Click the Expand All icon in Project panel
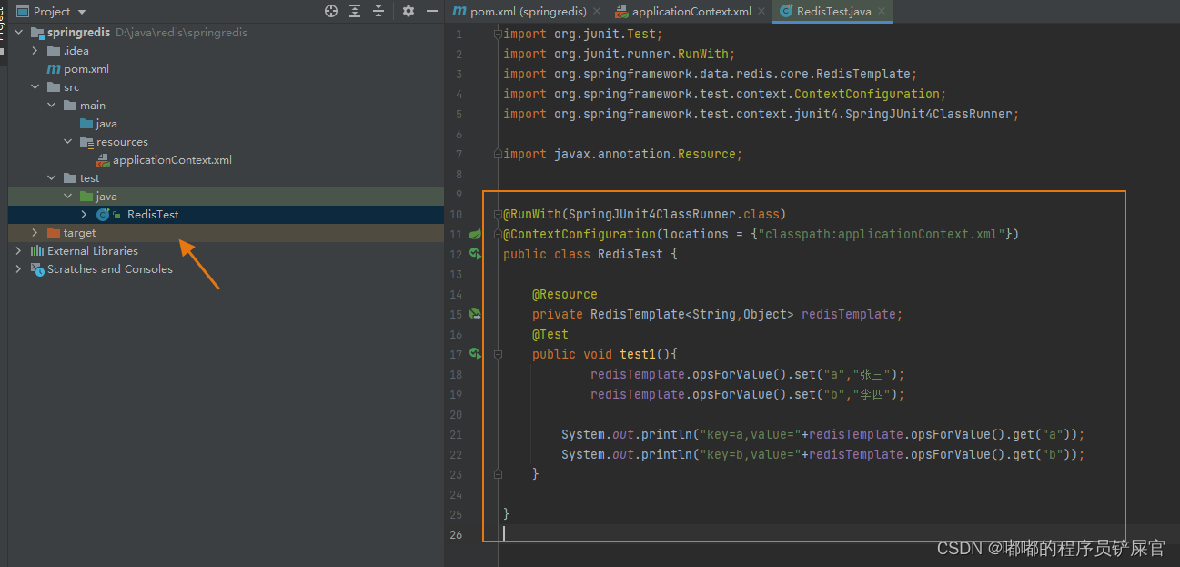 [355, 11]
